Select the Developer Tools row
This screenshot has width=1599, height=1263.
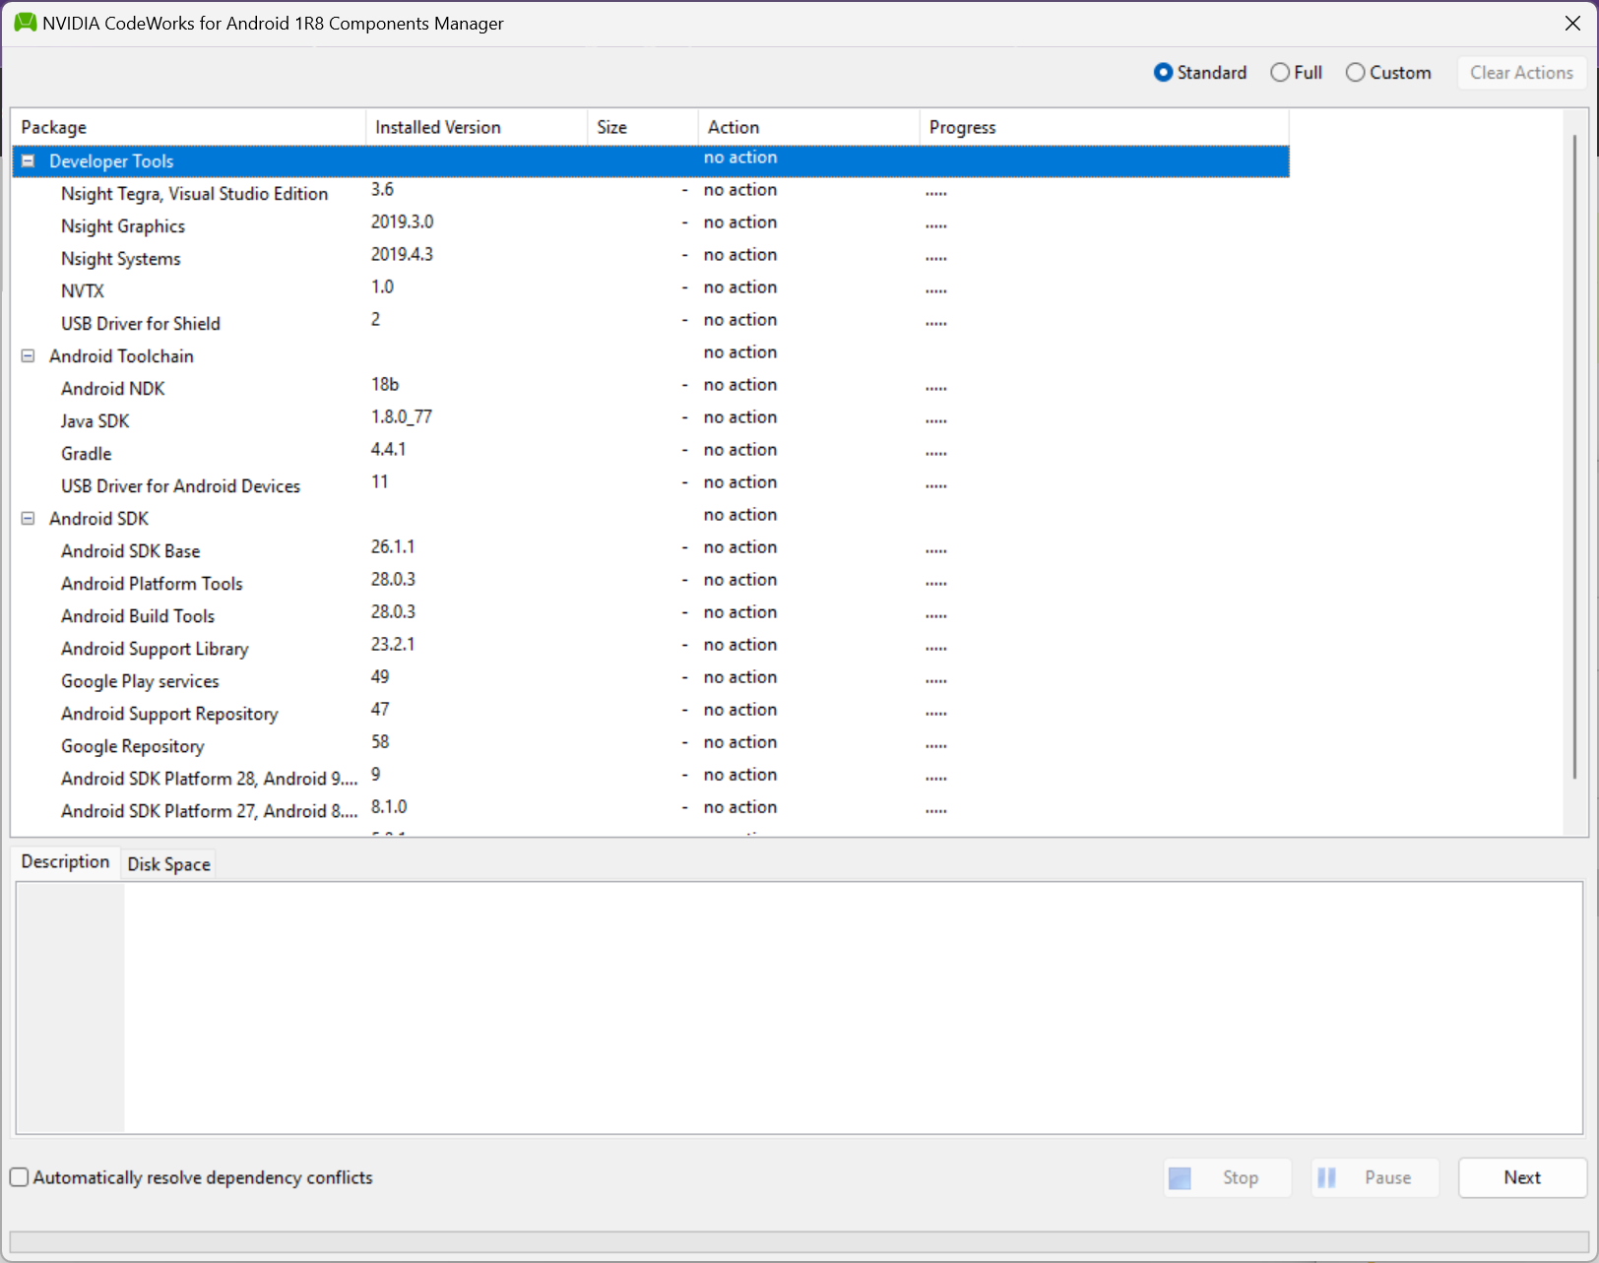(651, 160)
